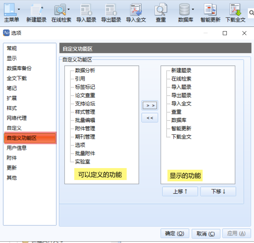Click the 查重 toolbar icon
The height and width of the screenshot is (243, 254).
pyautogui.click(x=161, y=9)
